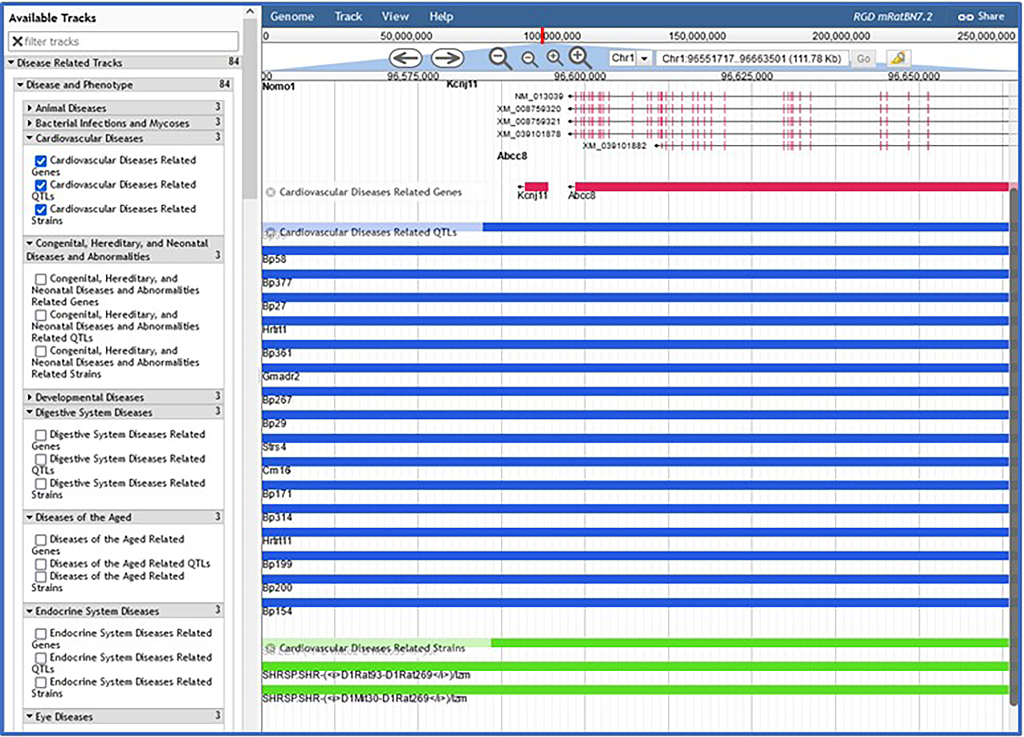
Task: Click the Abcc8 red gene bar
Action: (792, 187)
